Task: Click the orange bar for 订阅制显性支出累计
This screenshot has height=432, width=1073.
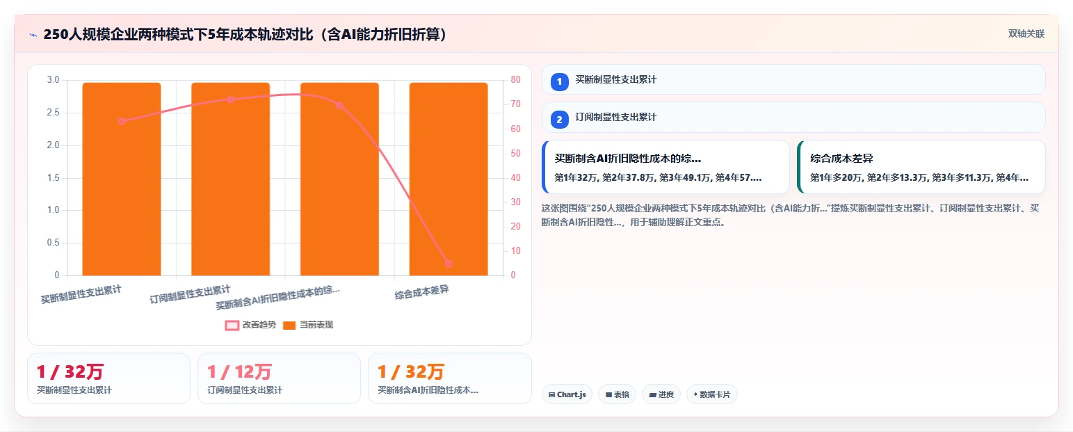Action: (x=230, y=179)
